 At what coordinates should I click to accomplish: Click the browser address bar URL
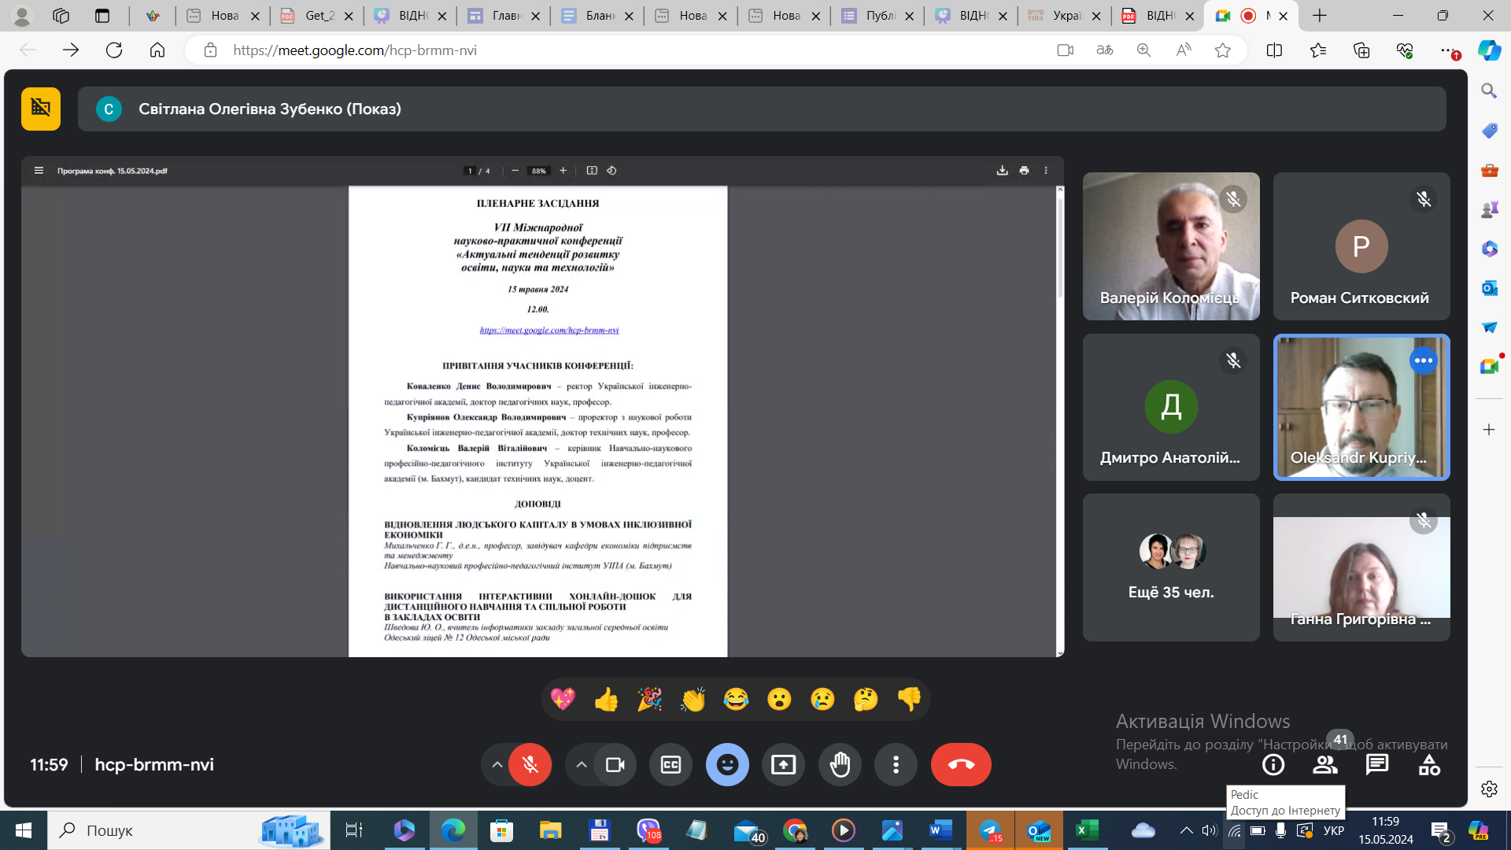tap(355, 50)
